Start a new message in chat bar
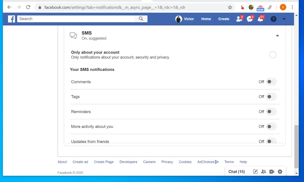This screenshot has height=182, width=304. 255,172
